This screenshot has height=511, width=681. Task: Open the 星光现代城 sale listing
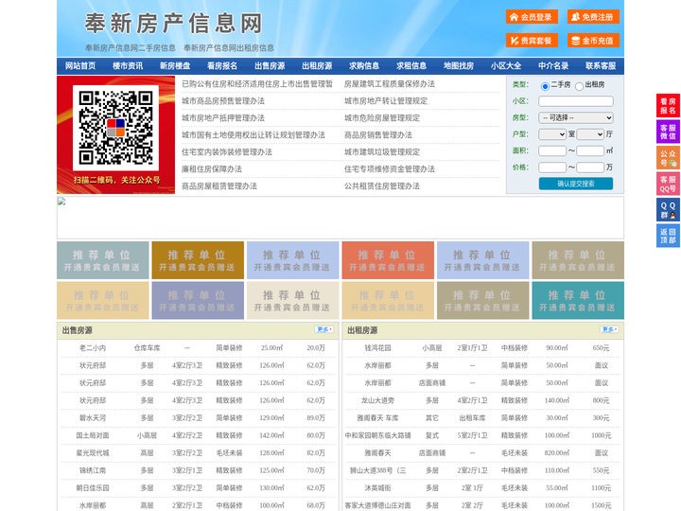[93, 452]
